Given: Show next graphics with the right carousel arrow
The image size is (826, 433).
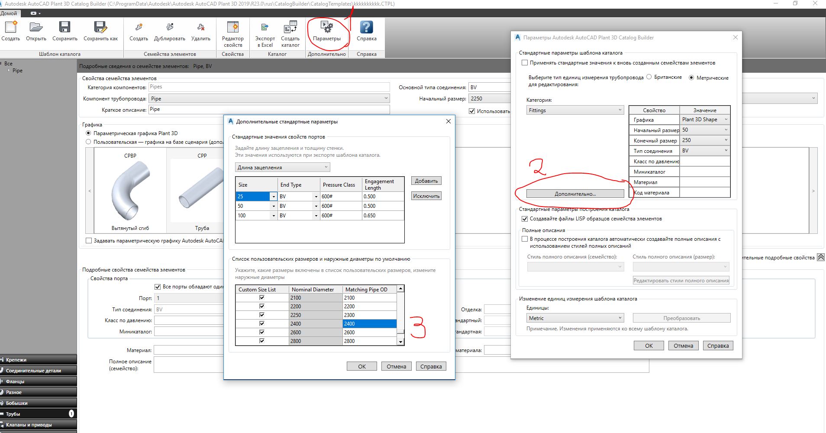Looking at the screenshot, I should click(x=813, y=191).
